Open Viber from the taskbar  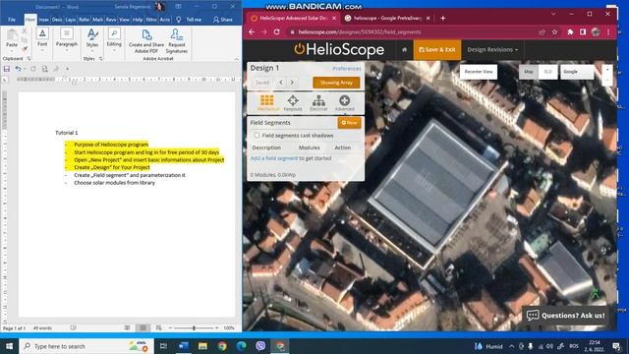260,345
